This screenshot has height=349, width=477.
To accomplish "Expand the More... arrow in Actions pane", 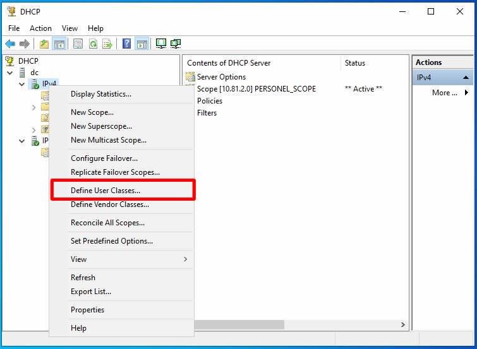I will 466,93.
